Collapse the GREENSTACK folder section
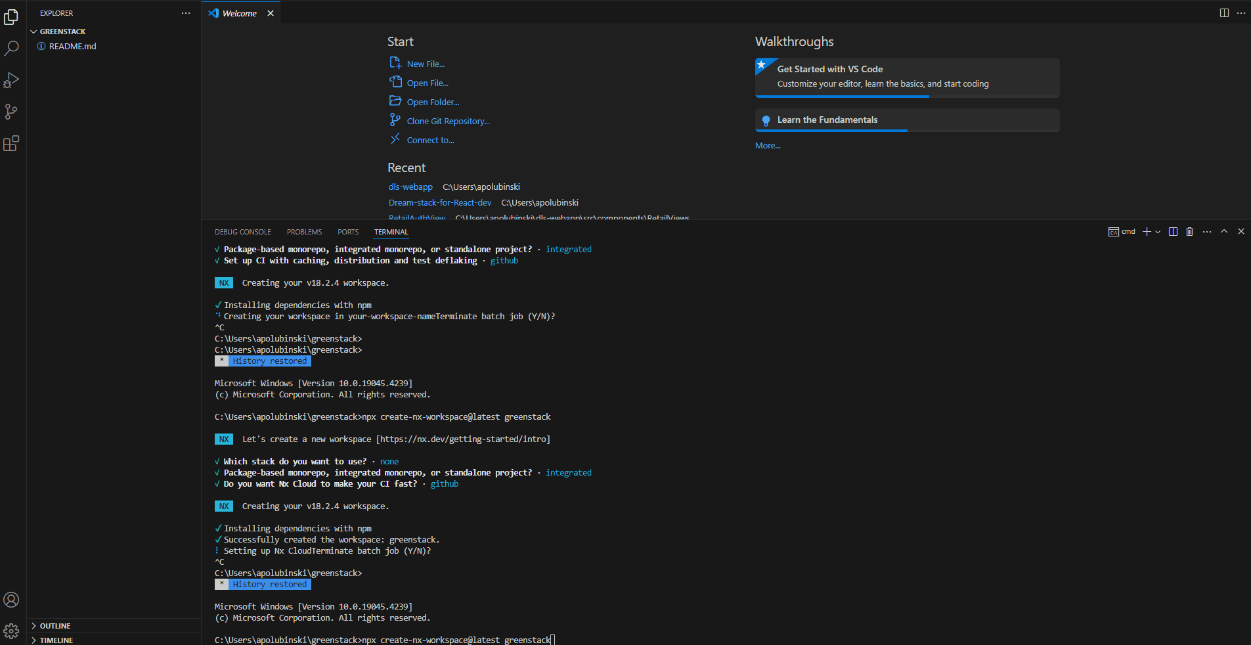The height and width of the screenshot is (645, 1251). pos(114,32)
